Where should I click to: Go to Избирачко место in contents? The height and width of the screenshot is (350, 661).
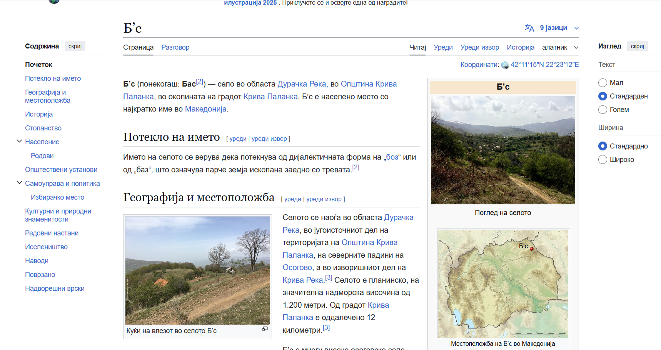pyautogui.click(x=58, y=197)
